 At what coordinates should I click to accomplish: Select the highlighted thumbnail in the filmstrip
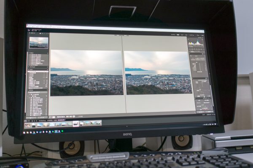tap(75, 124)
